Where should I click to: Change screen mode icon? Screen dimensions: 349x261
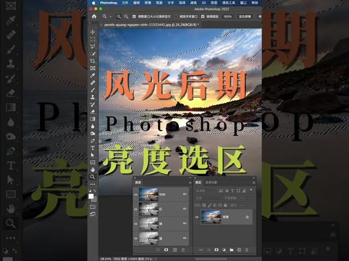coord(93,214)
